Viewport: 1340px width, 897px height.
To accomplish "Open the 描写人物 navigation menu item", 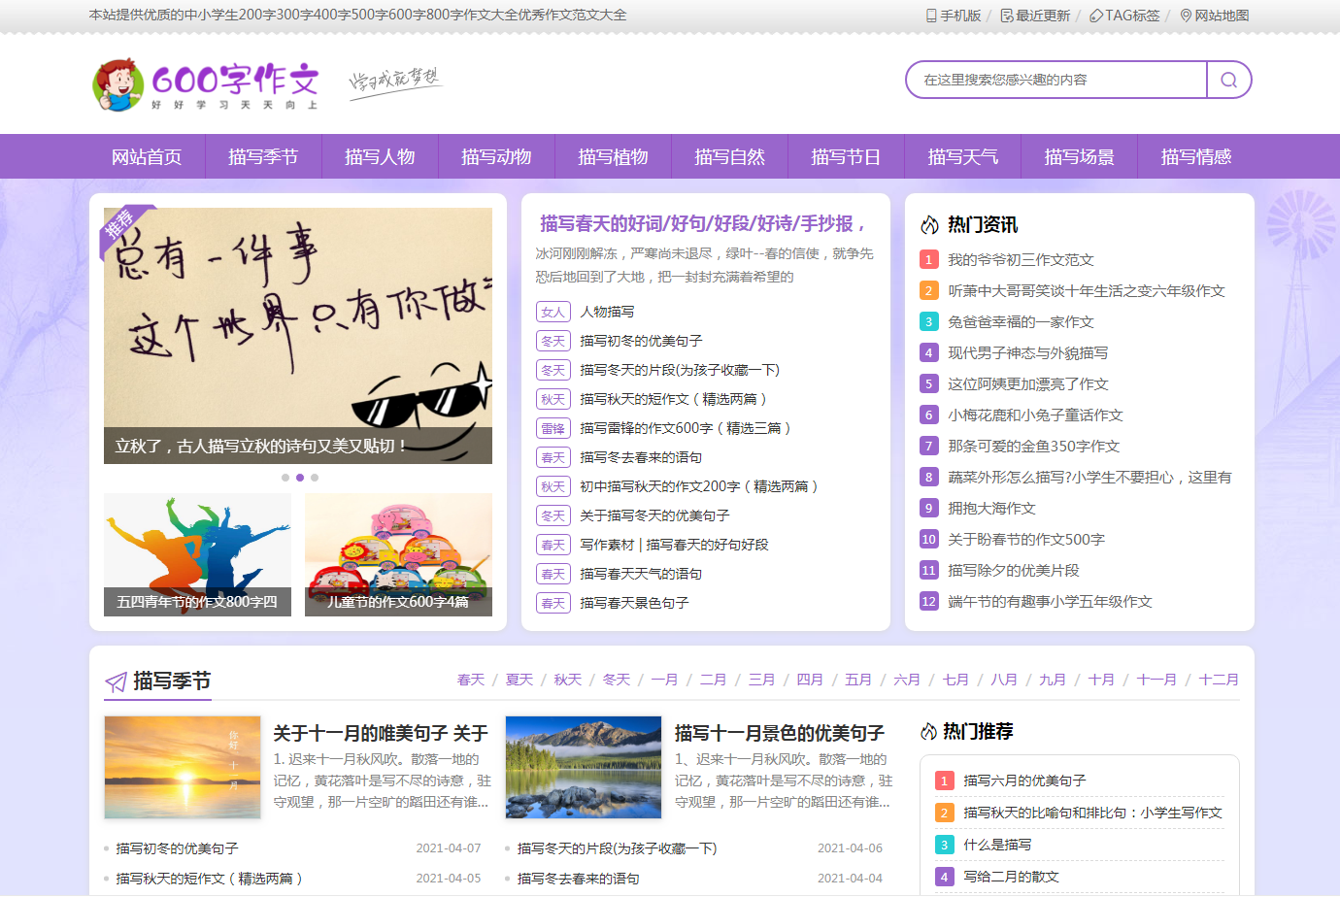I will pos(380,156).
